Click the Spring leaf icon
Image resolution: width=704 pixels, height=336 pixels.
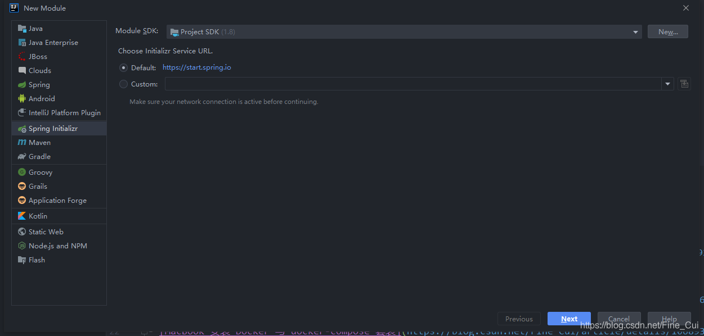(22, 85)
